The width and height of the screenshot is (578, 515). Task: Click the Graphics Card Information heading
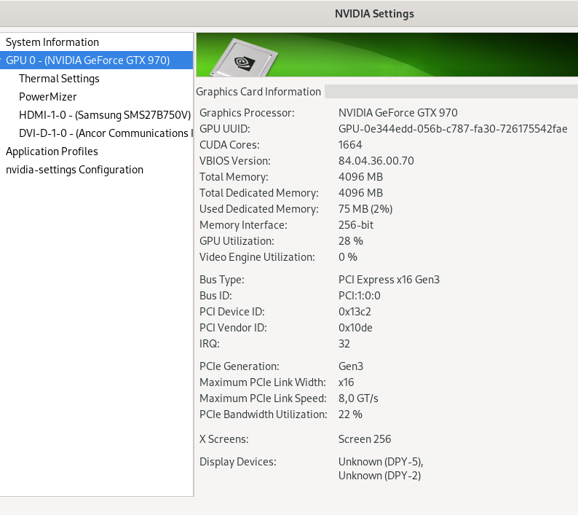click(258, 92)
